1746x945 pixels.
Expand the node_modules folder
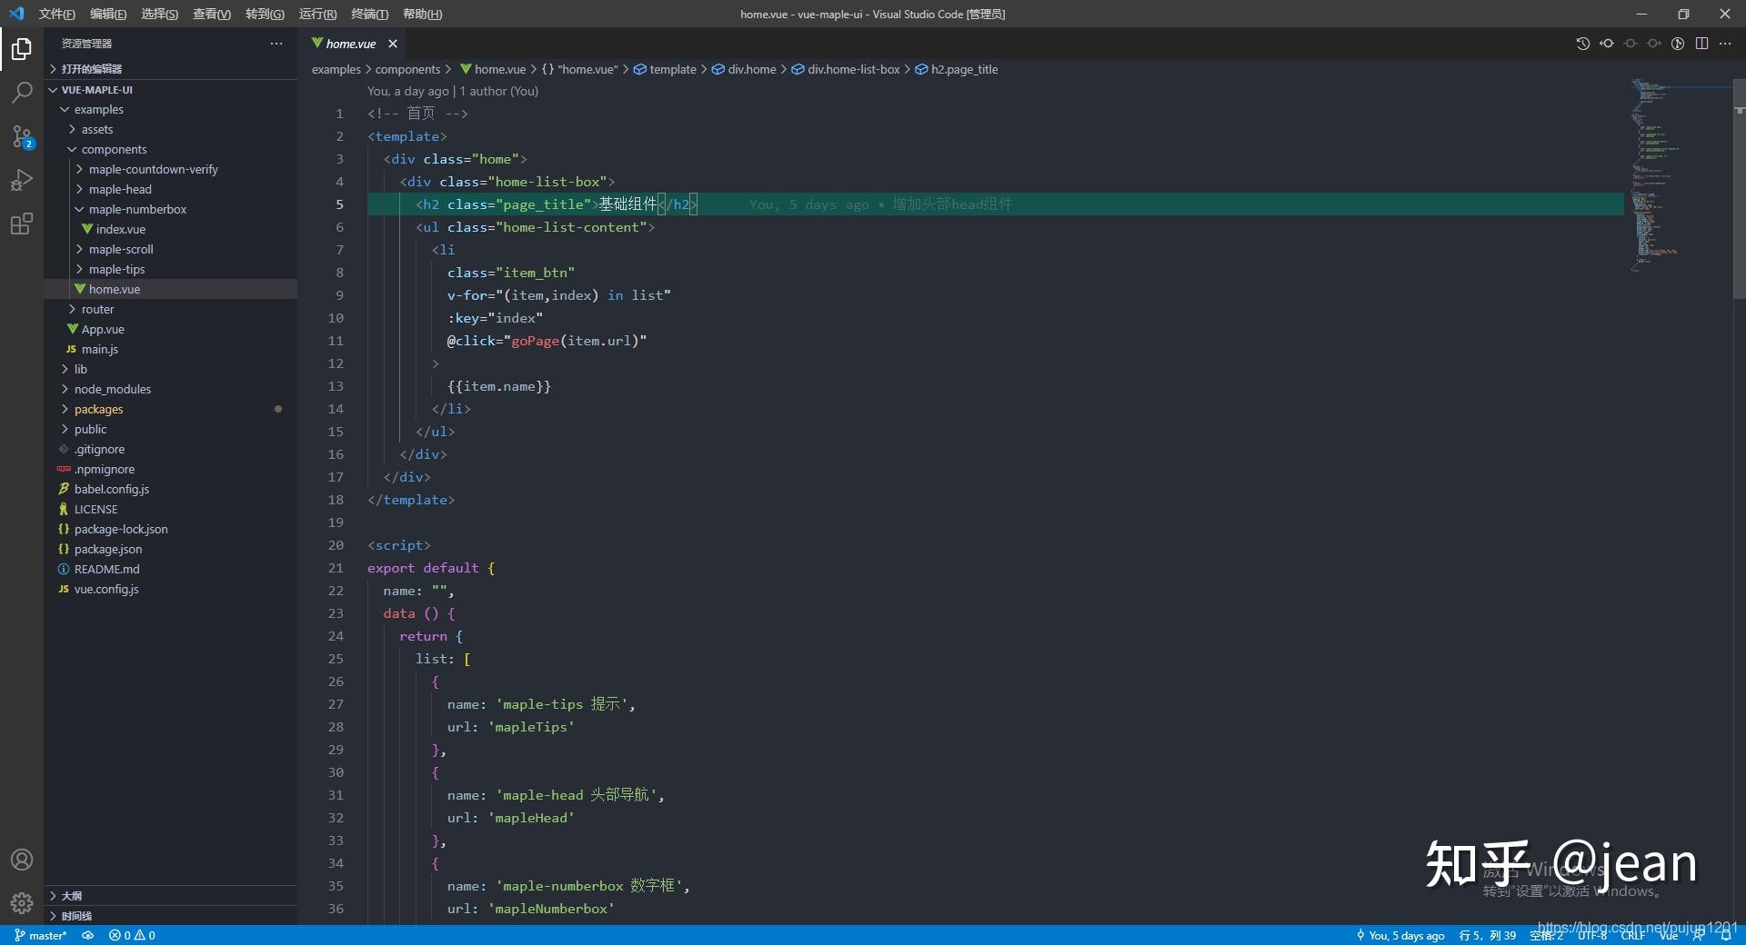pyautogui.click(x=113, y=389)
